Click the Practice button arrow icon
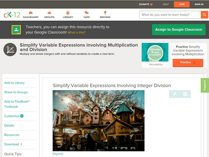The height and width of the screenshot is (157, 209). click(x=194, y=63)
